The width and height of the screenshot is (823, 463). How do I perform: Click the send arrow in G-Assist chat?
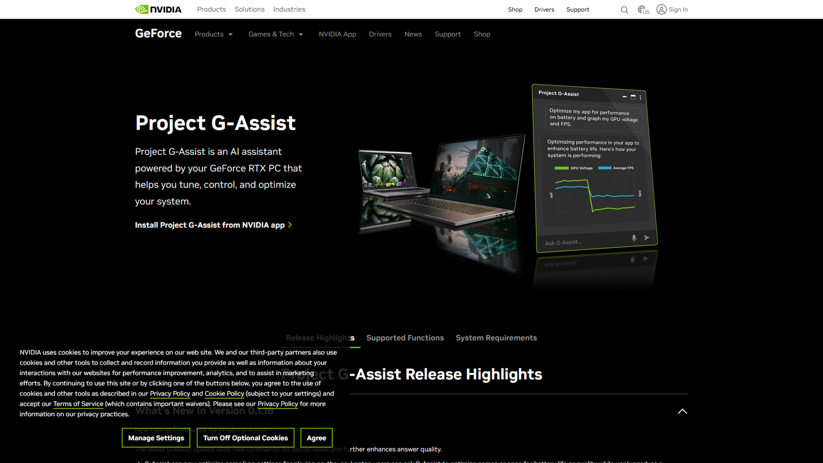pyautogui.click(x=646, y=237)
